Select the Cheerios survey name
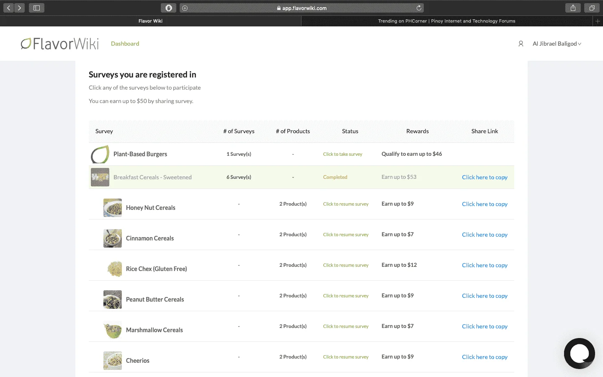The width and height of the screenshot is (603, 377). tap(138, 361)
